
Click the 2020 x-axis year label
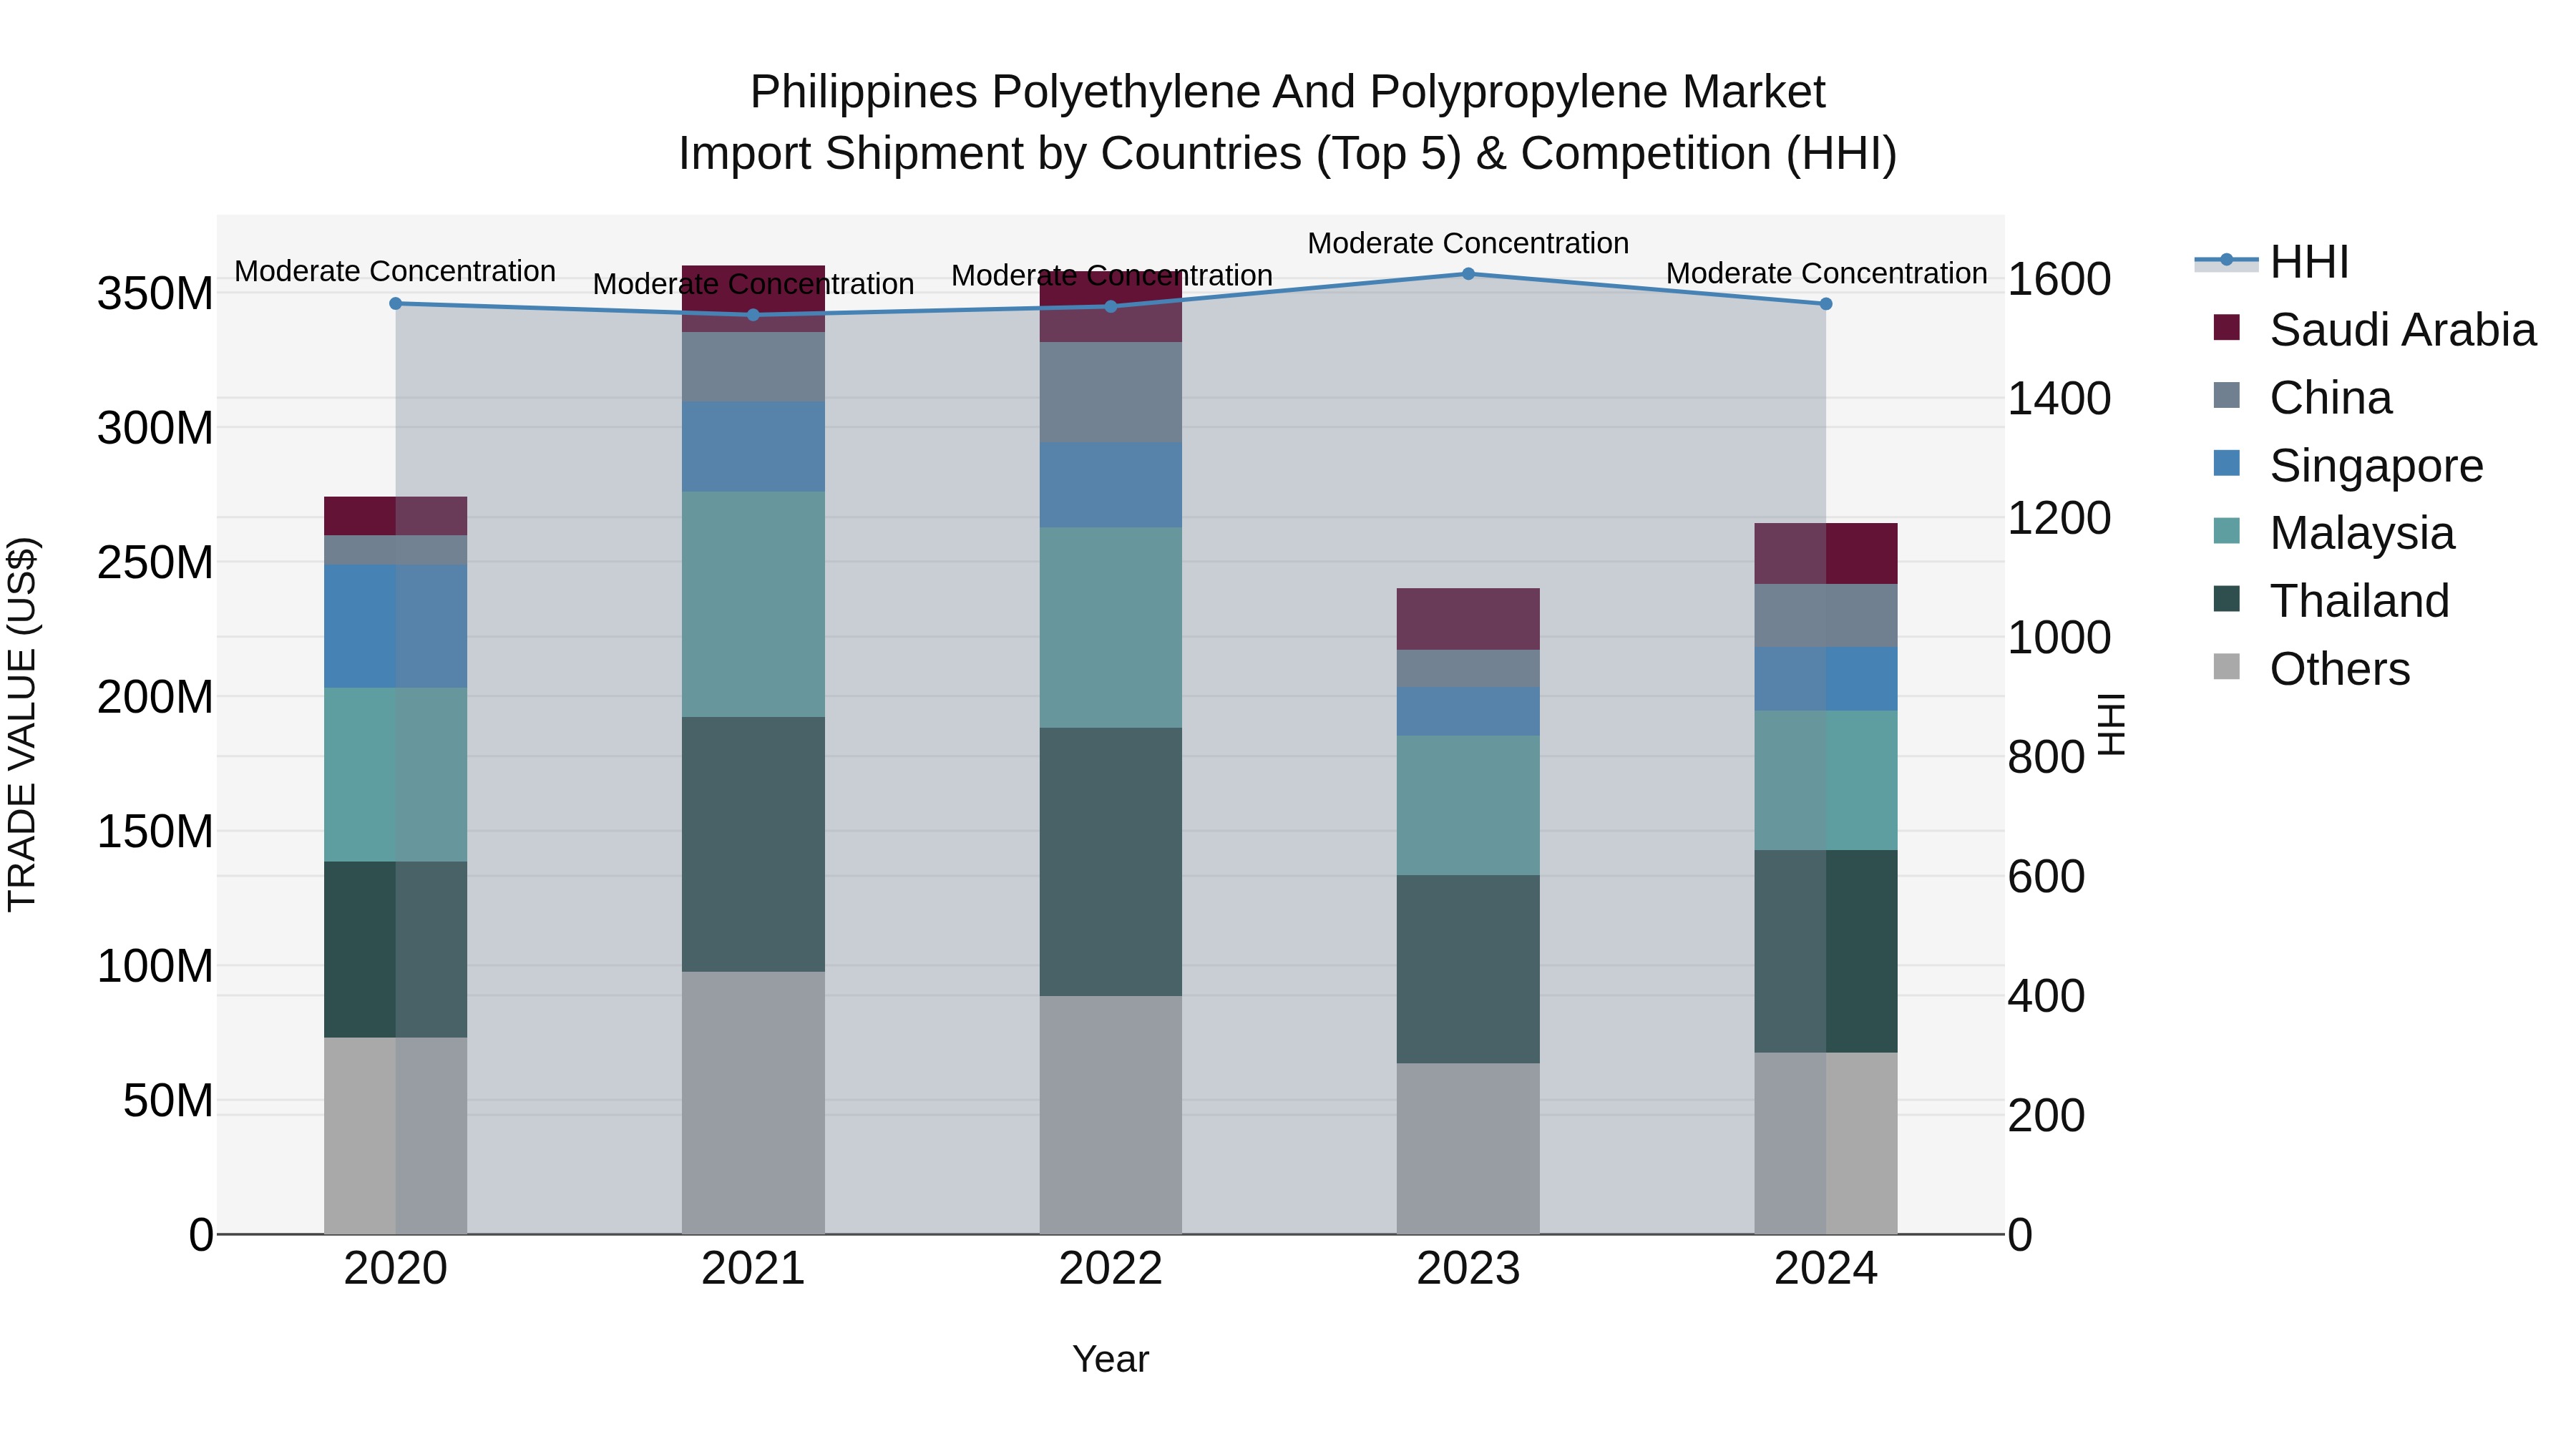click(x=395, y=1269)
